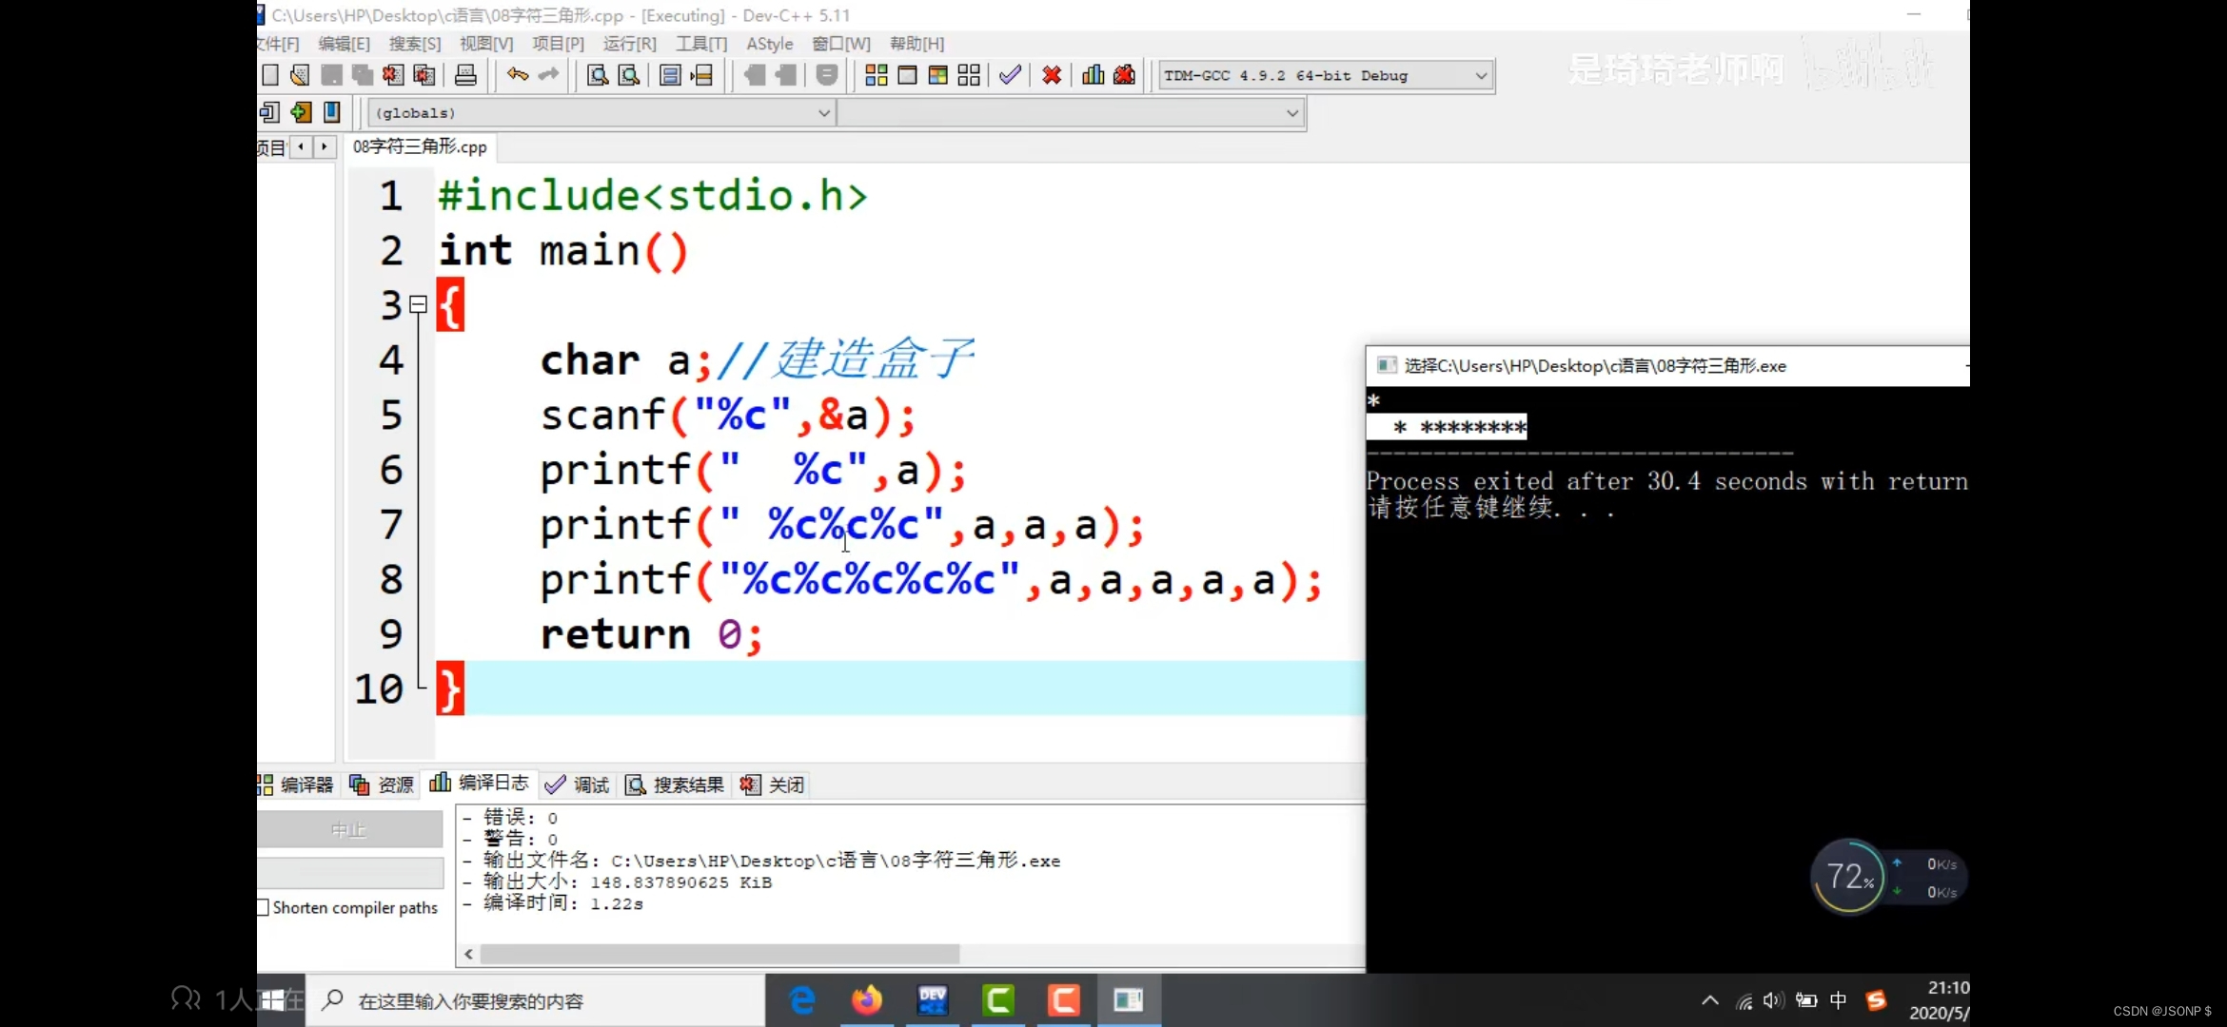Click the red X stop execution icon
The width and height of the screenshot is (2227, 1027).
coord(1051,75)
